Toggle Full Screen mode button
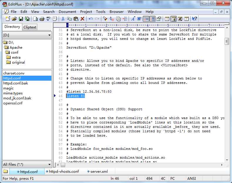The height and width of the screenshot is (183, 232). pyautogui.click(x=186, y=19)
